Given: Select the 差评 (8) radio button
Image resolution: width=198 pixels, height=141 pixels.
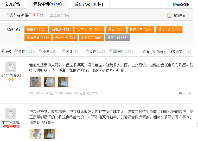Looking at the screenshot, I should coord(64,51).
